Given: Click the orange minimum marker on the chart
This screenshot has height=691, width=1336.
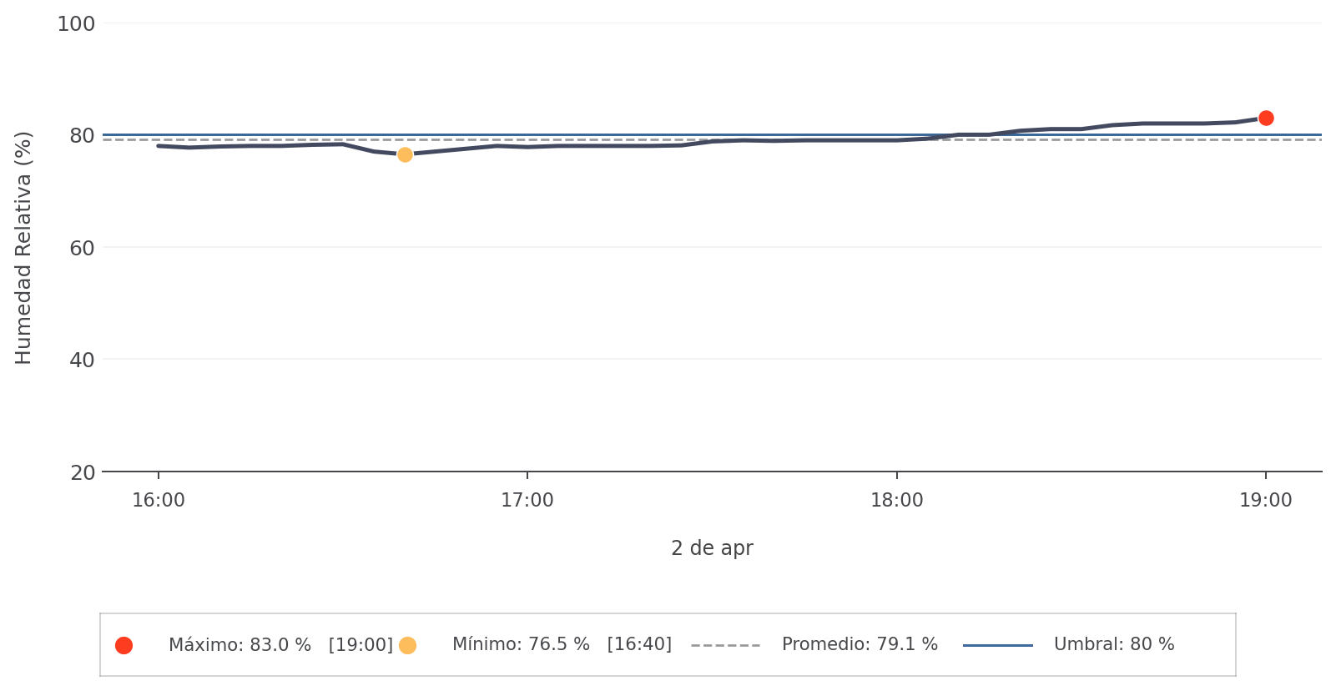Looking at the screenshot, I should 405,154.
